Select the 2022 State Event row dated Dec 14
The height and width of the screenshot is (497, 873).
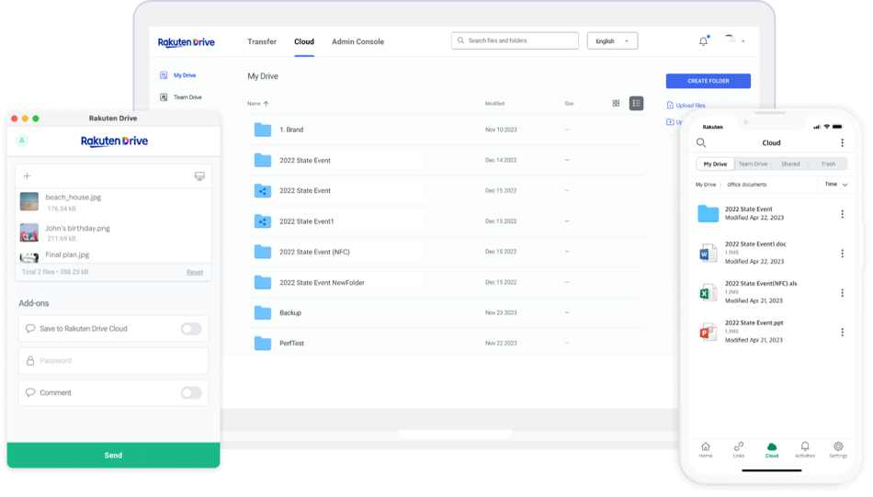tap(446, 160)
